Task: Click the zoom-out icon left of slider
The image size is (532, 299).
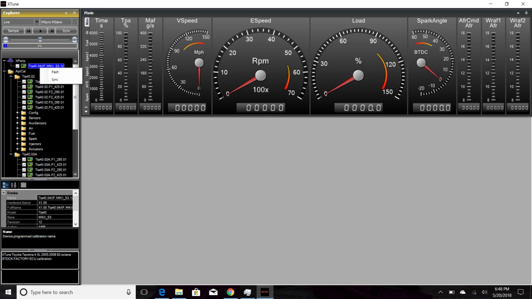Action: 6,39
